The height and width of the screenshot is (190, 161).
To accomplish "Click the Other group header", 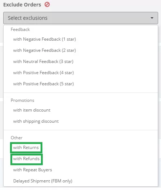I will point(17,138).
